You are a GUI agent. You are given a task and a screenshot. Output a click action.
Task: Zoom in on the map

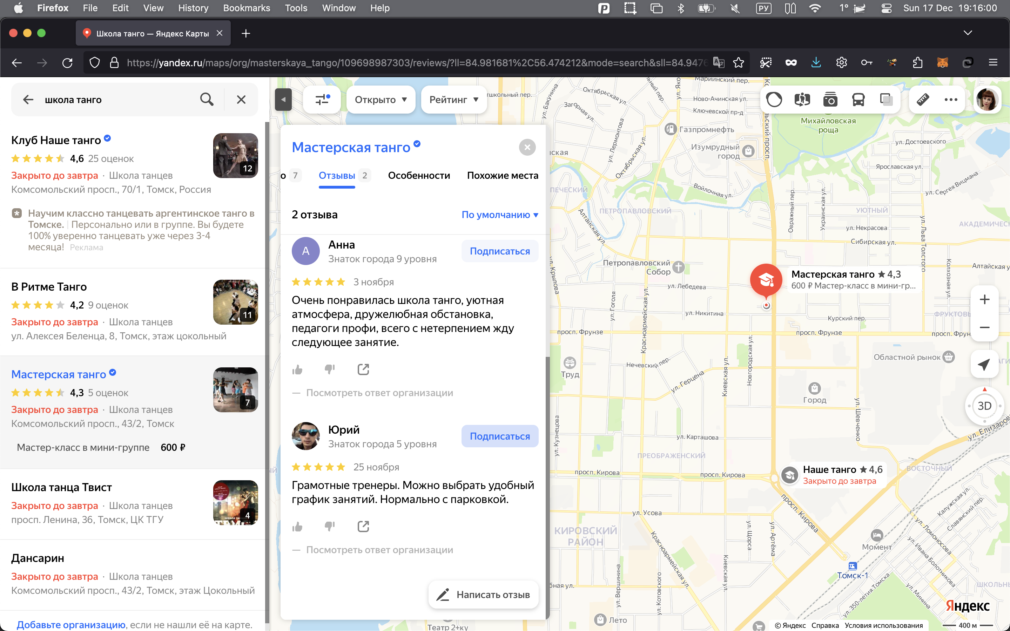(984, 299)
